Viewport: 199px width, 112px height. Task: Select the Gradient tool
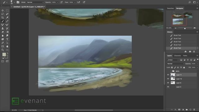click(7, 32)
